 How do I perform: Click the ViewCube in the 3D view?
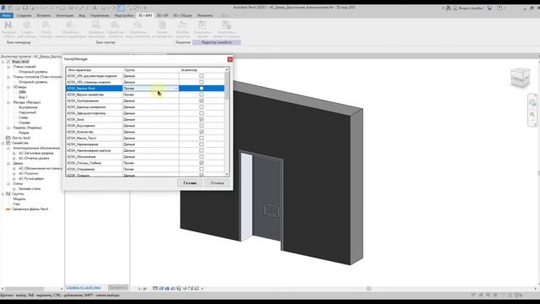(520, 78)
